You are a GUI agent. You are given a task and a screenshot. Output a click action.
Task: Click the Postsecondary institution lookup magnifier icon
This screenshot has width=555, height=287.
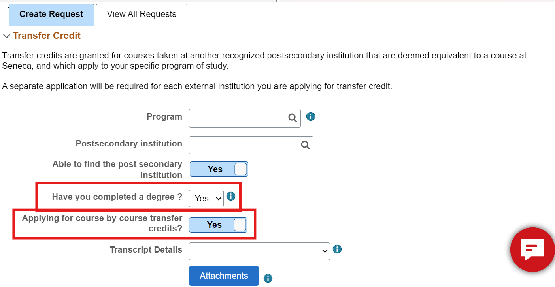click(x=305, y=145)
